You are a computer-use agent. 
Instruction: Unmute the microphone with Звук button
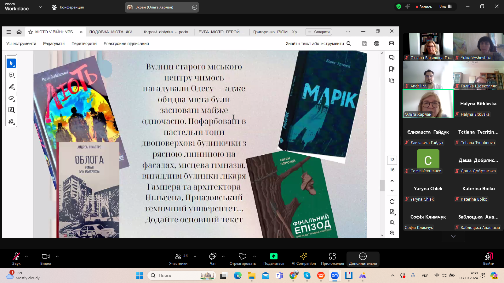(x=16, y=258)
